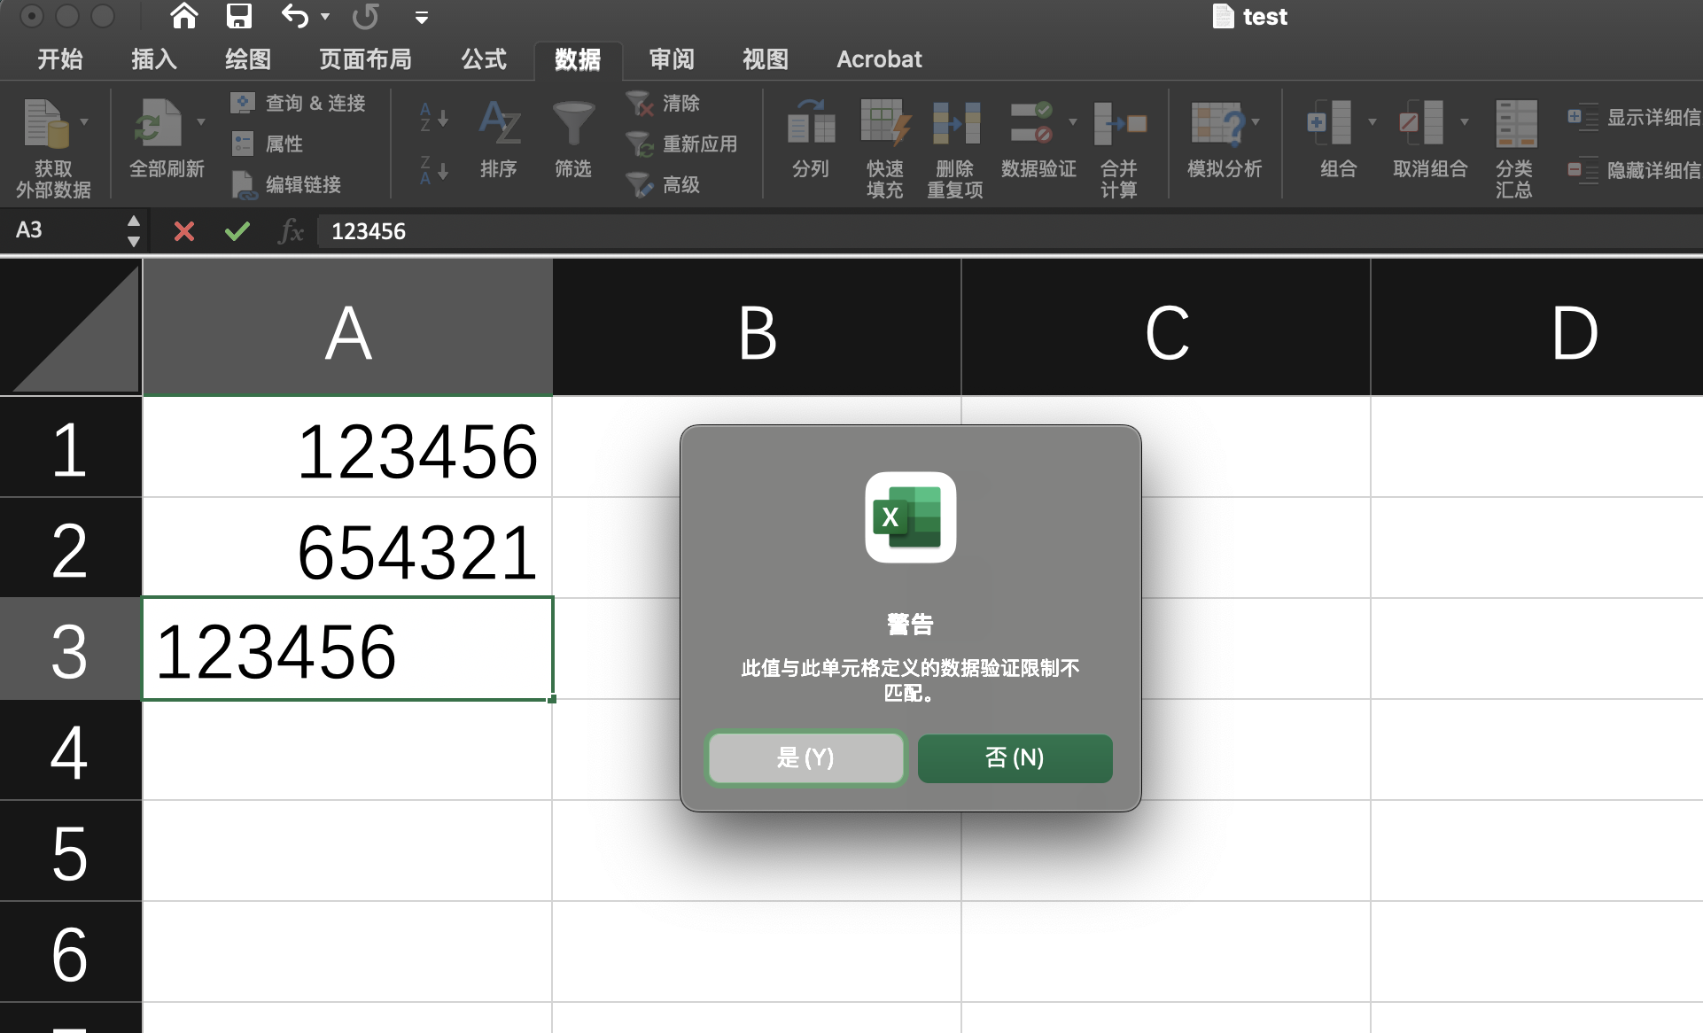
Task: Select column C header
Action: point(1166,328)
